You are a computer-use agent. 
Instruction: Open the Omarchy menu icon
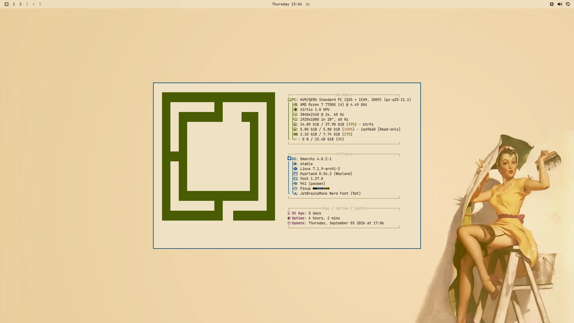click(7, 4)
